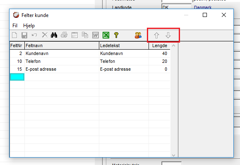240x165 pixels.
Task: Open search with the binoculars icon
Action: click(x=54, y=35)
